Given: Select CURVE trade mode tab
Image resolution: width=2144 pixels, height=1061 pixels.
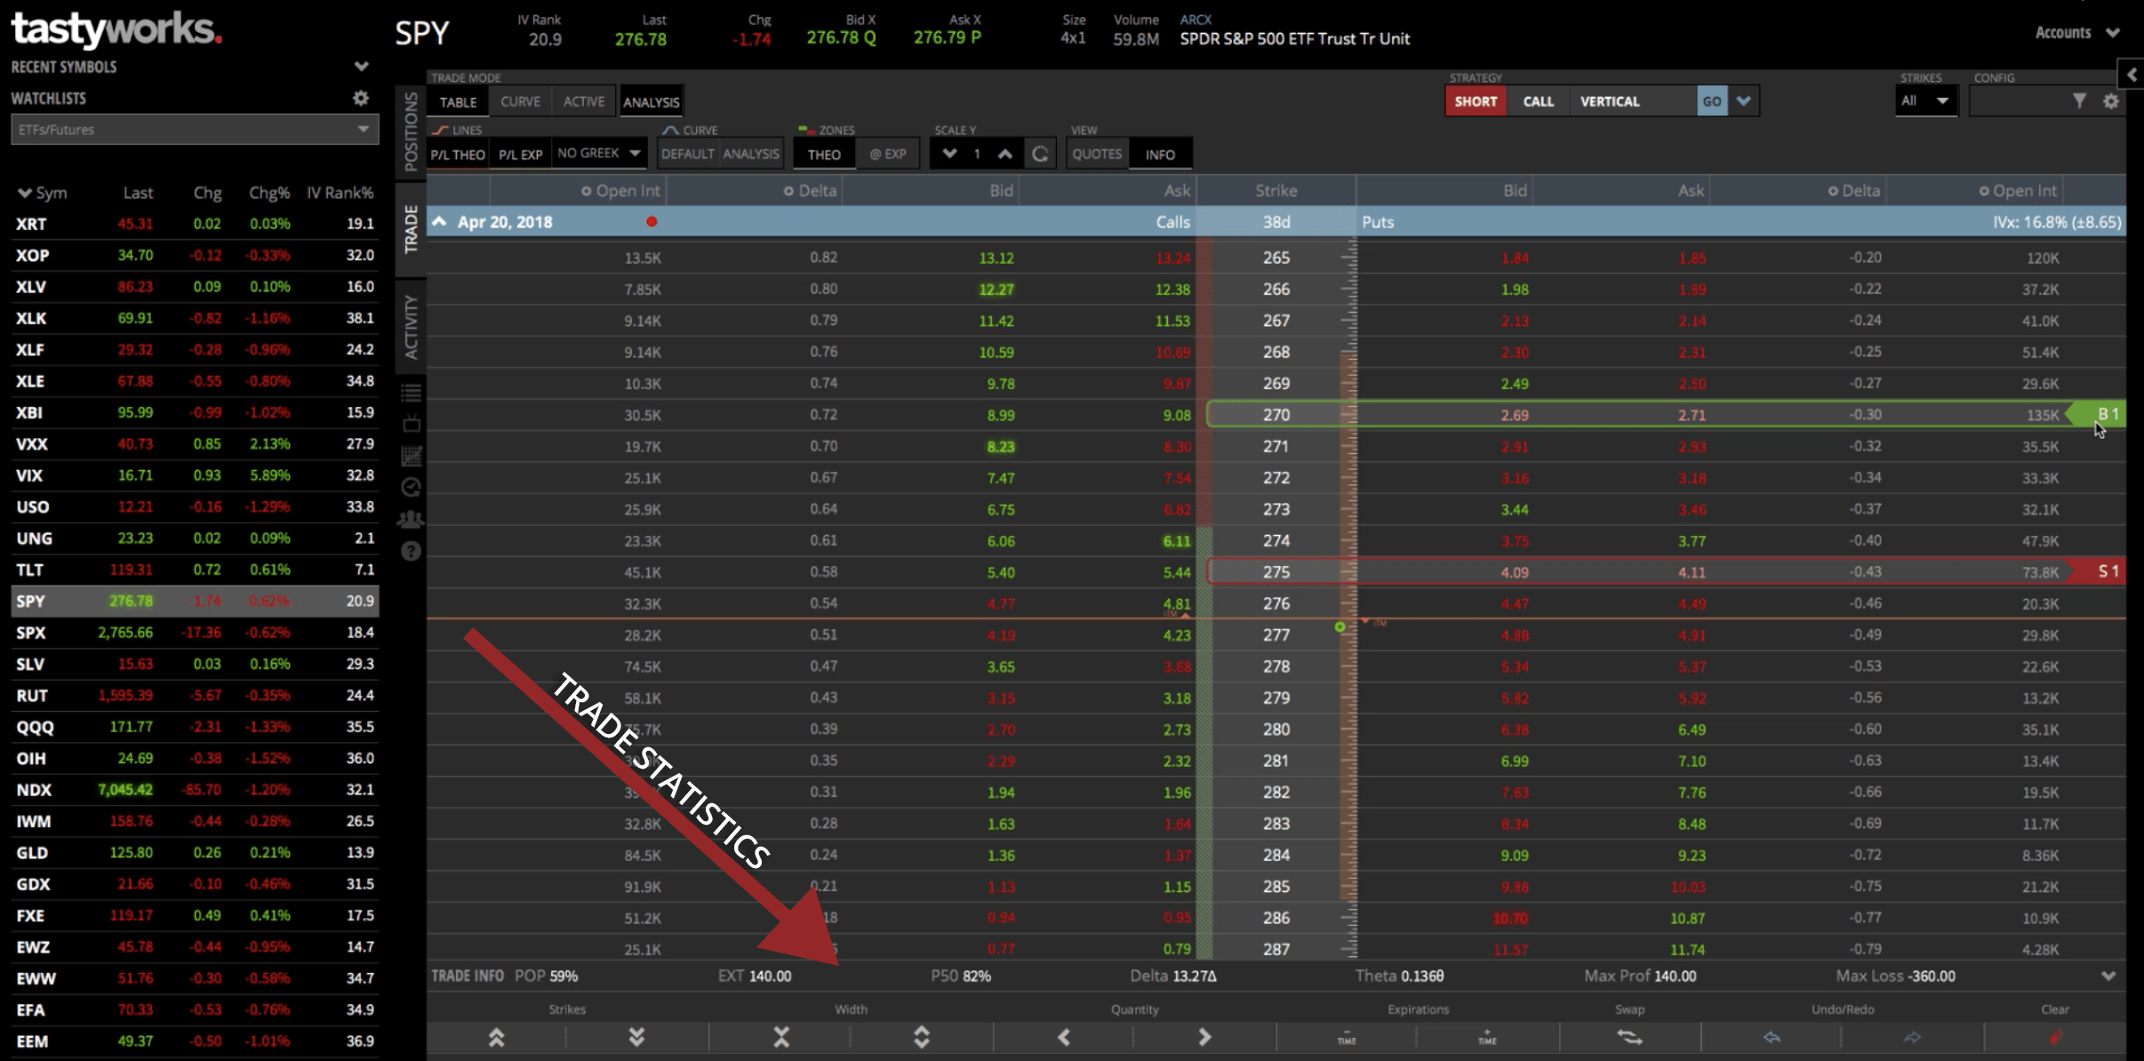Looking at the screenshot, I should (x=520, y=101).
